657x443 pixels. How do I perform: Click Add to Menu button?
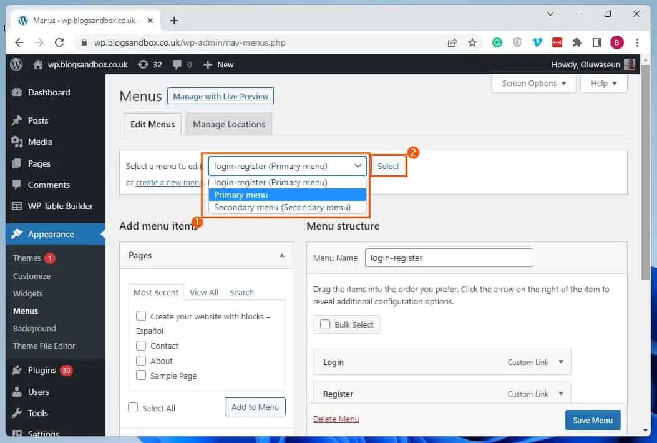(x=255, y=407)
